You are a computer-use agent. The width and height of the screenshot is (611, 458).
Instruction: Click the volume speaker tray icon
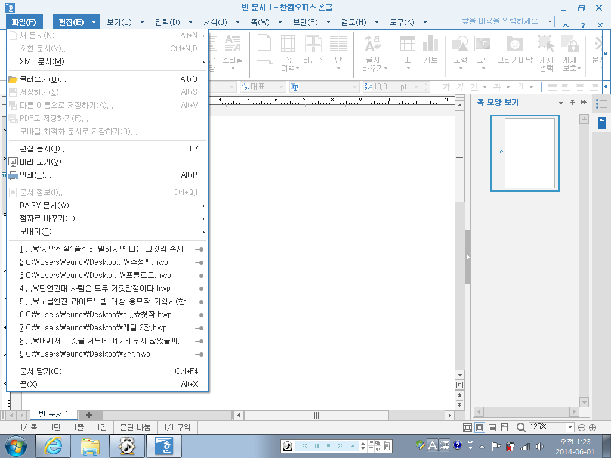pyautogui.click(x=540, y=446)
